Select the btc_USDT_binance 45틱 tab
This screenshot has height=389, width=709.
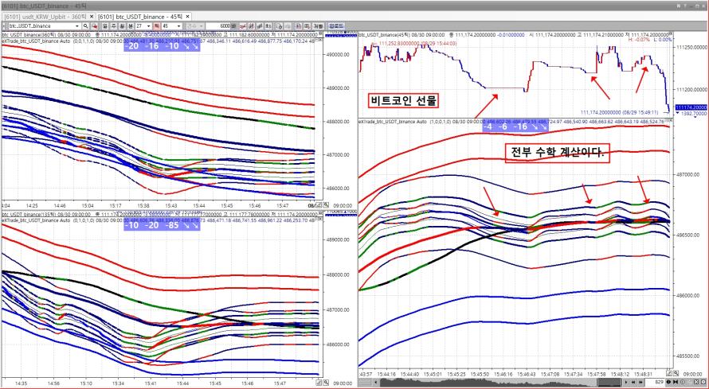click(x=141, y=17)
